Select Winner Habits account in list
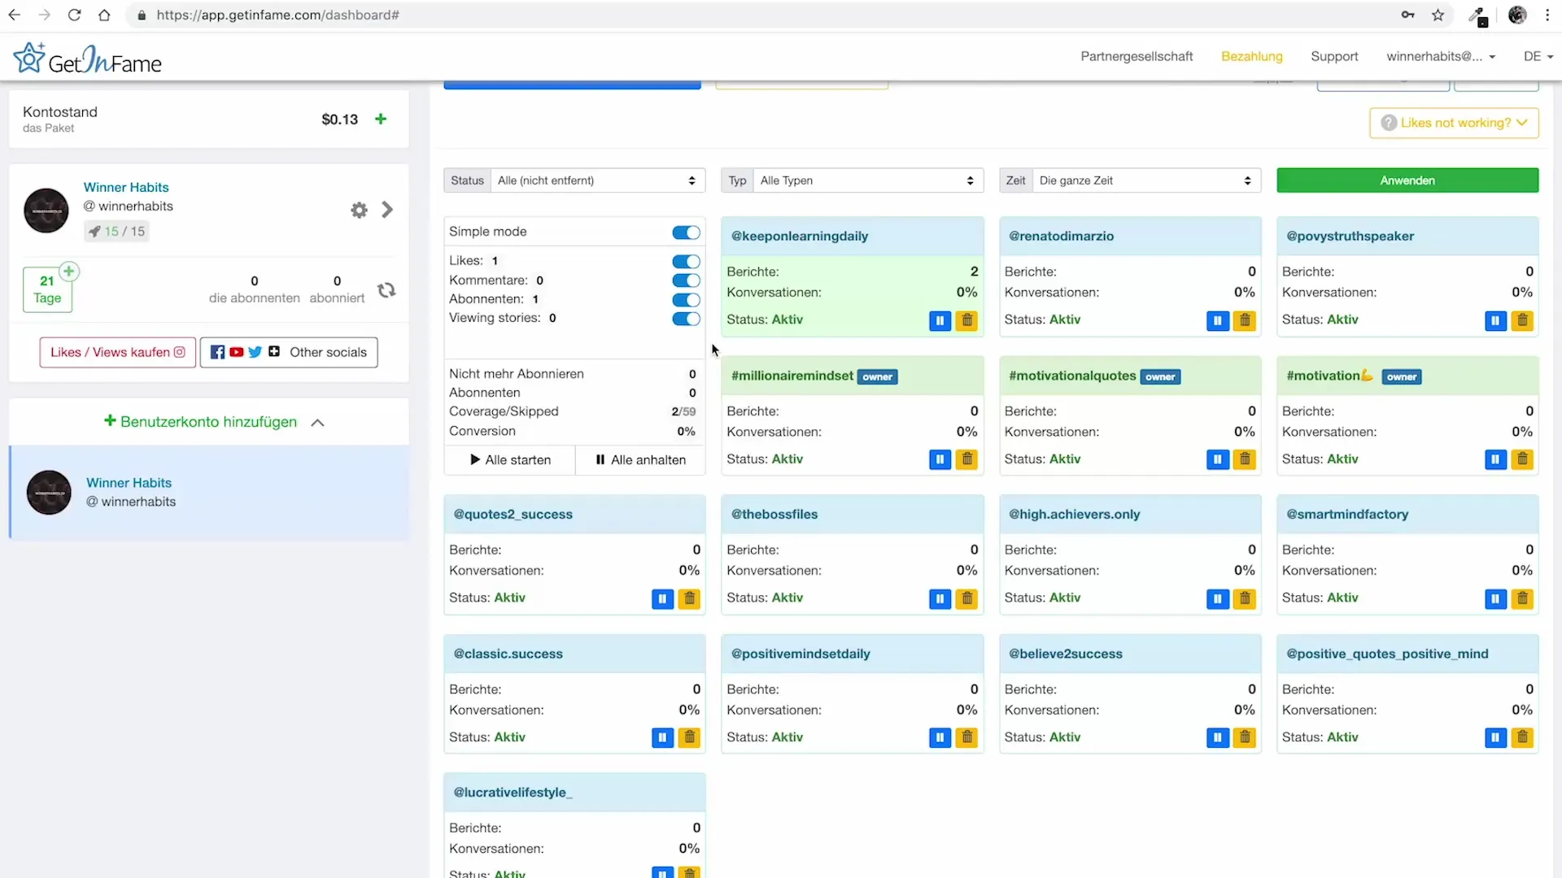 (x=209, y=493)
